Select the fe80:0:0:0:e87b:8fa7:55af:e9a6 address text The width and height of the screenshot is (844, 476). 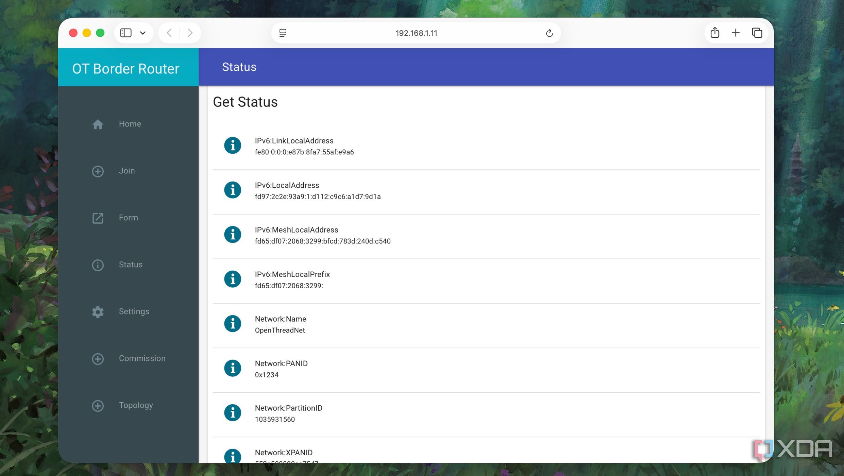pyautogui.click(x=304, y=152)
